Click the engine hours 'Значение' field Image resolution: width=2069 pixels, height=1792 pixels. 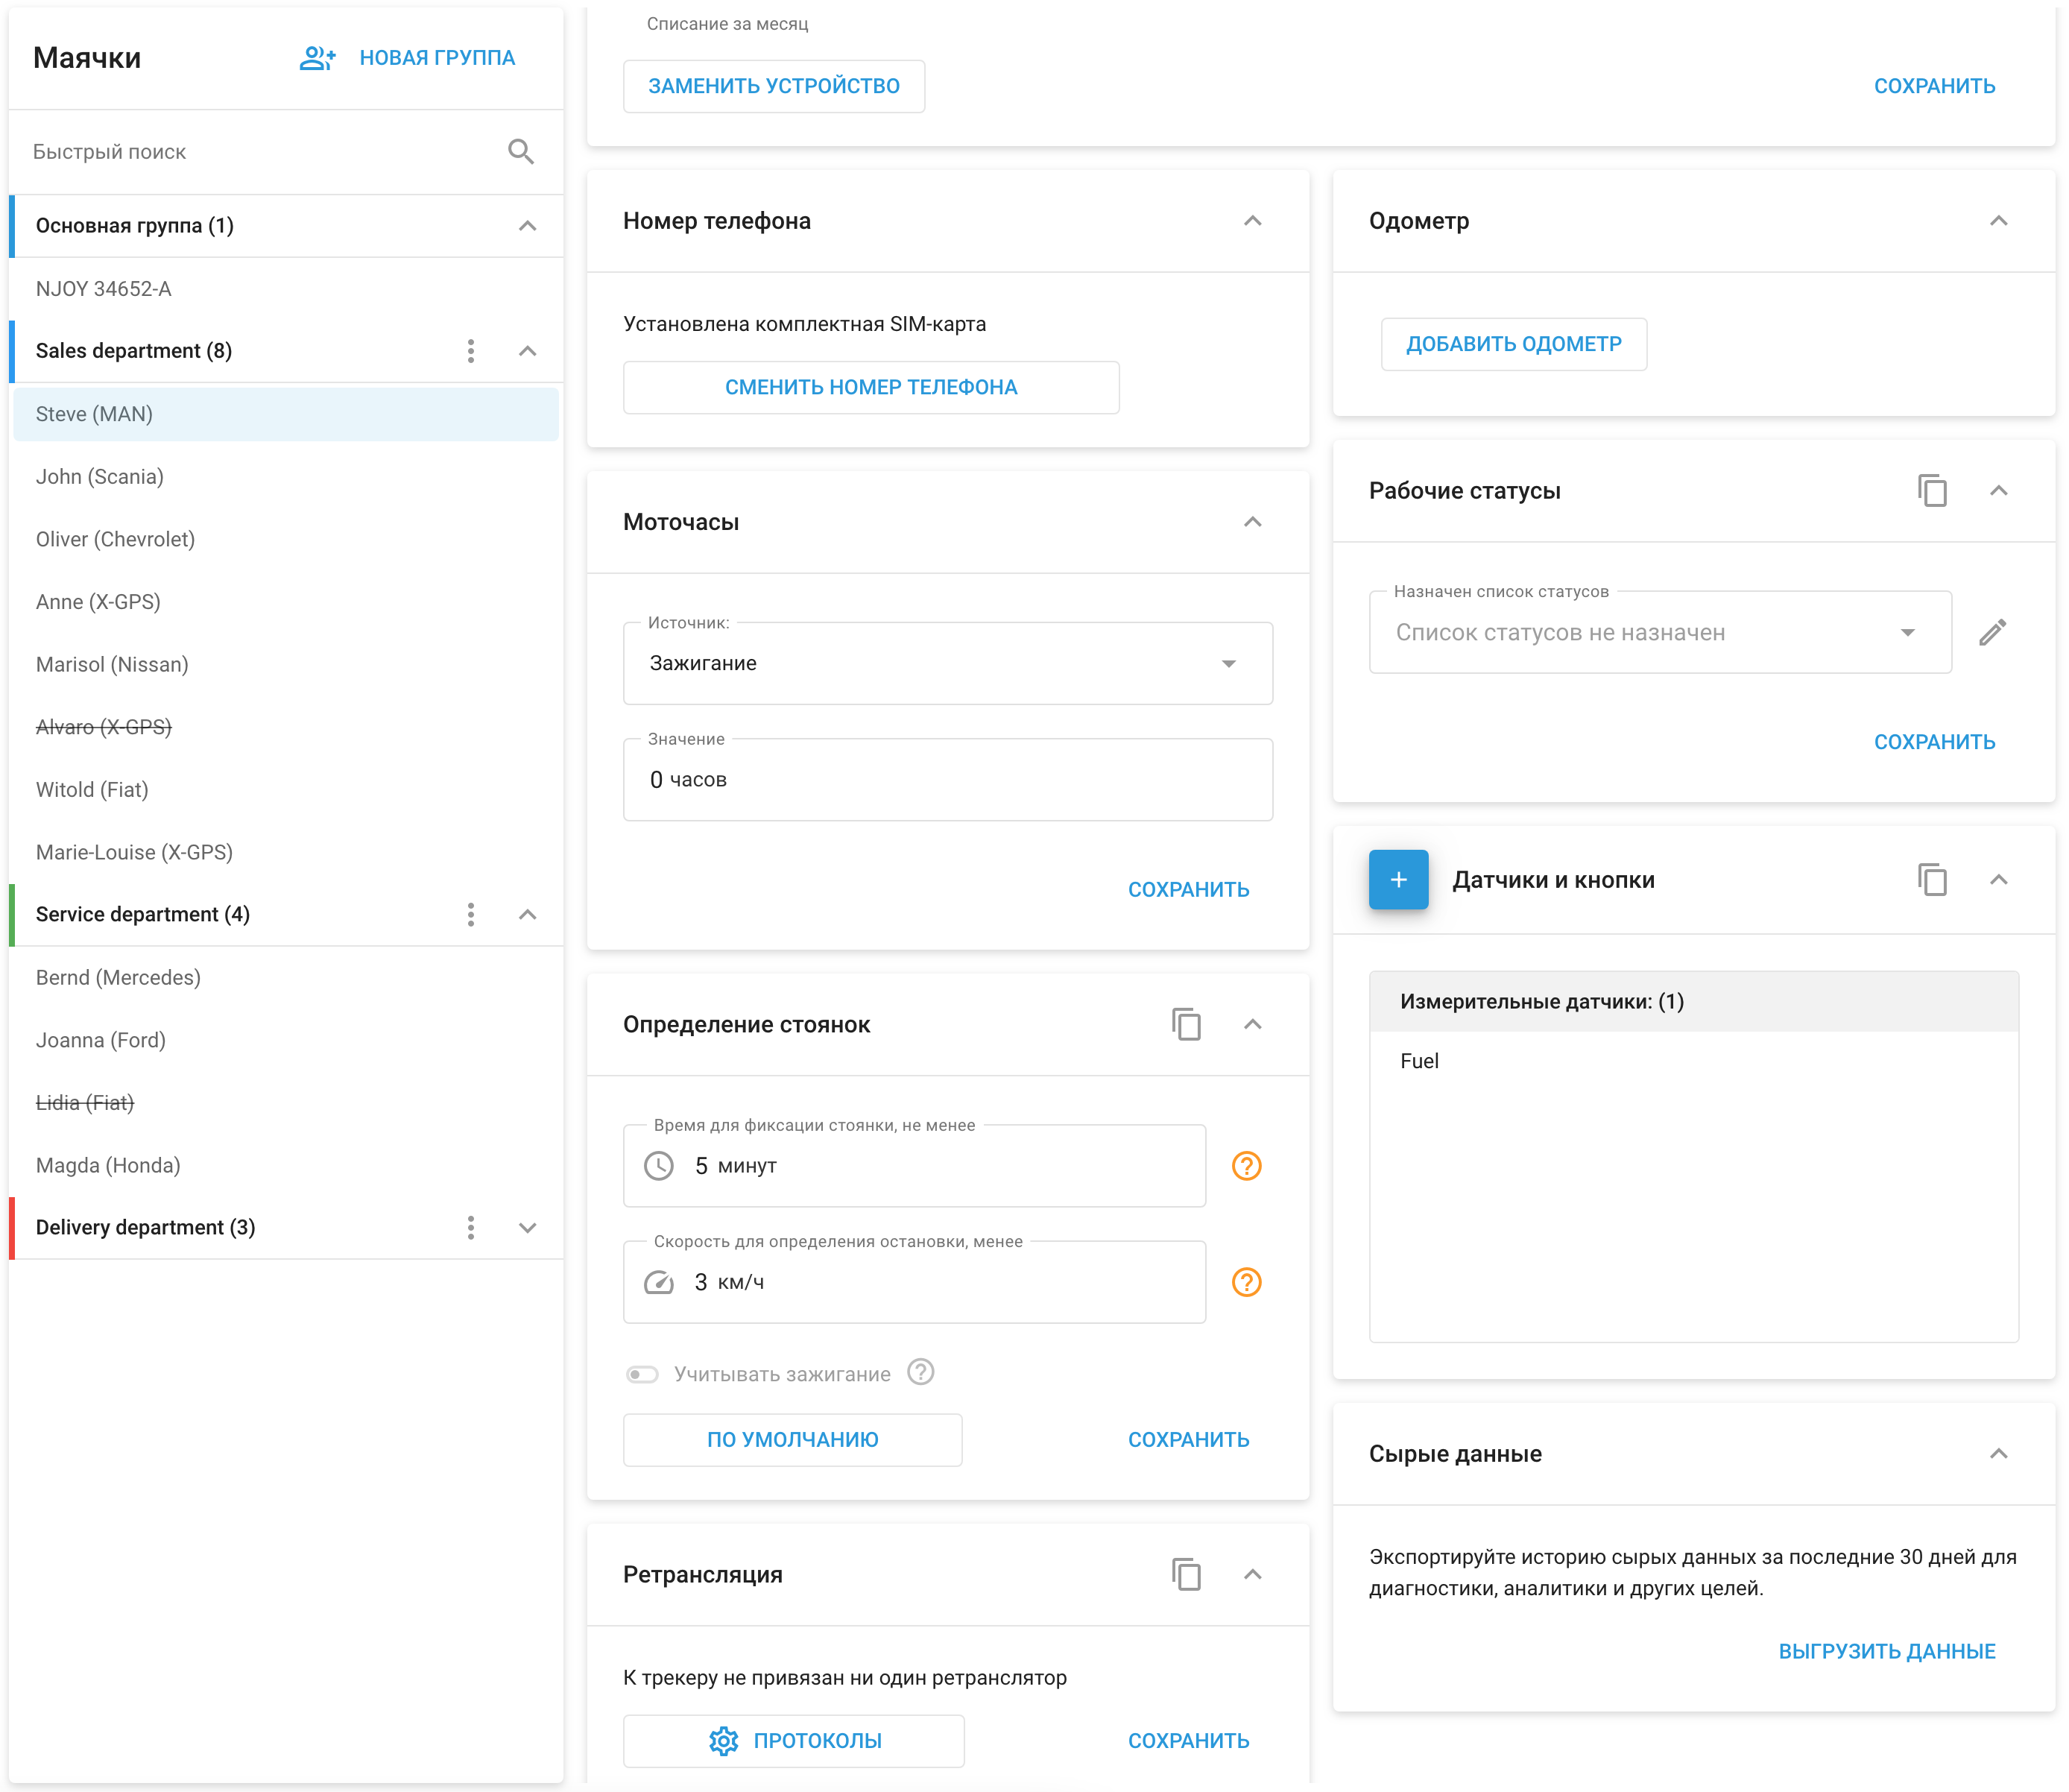(947, 780)
